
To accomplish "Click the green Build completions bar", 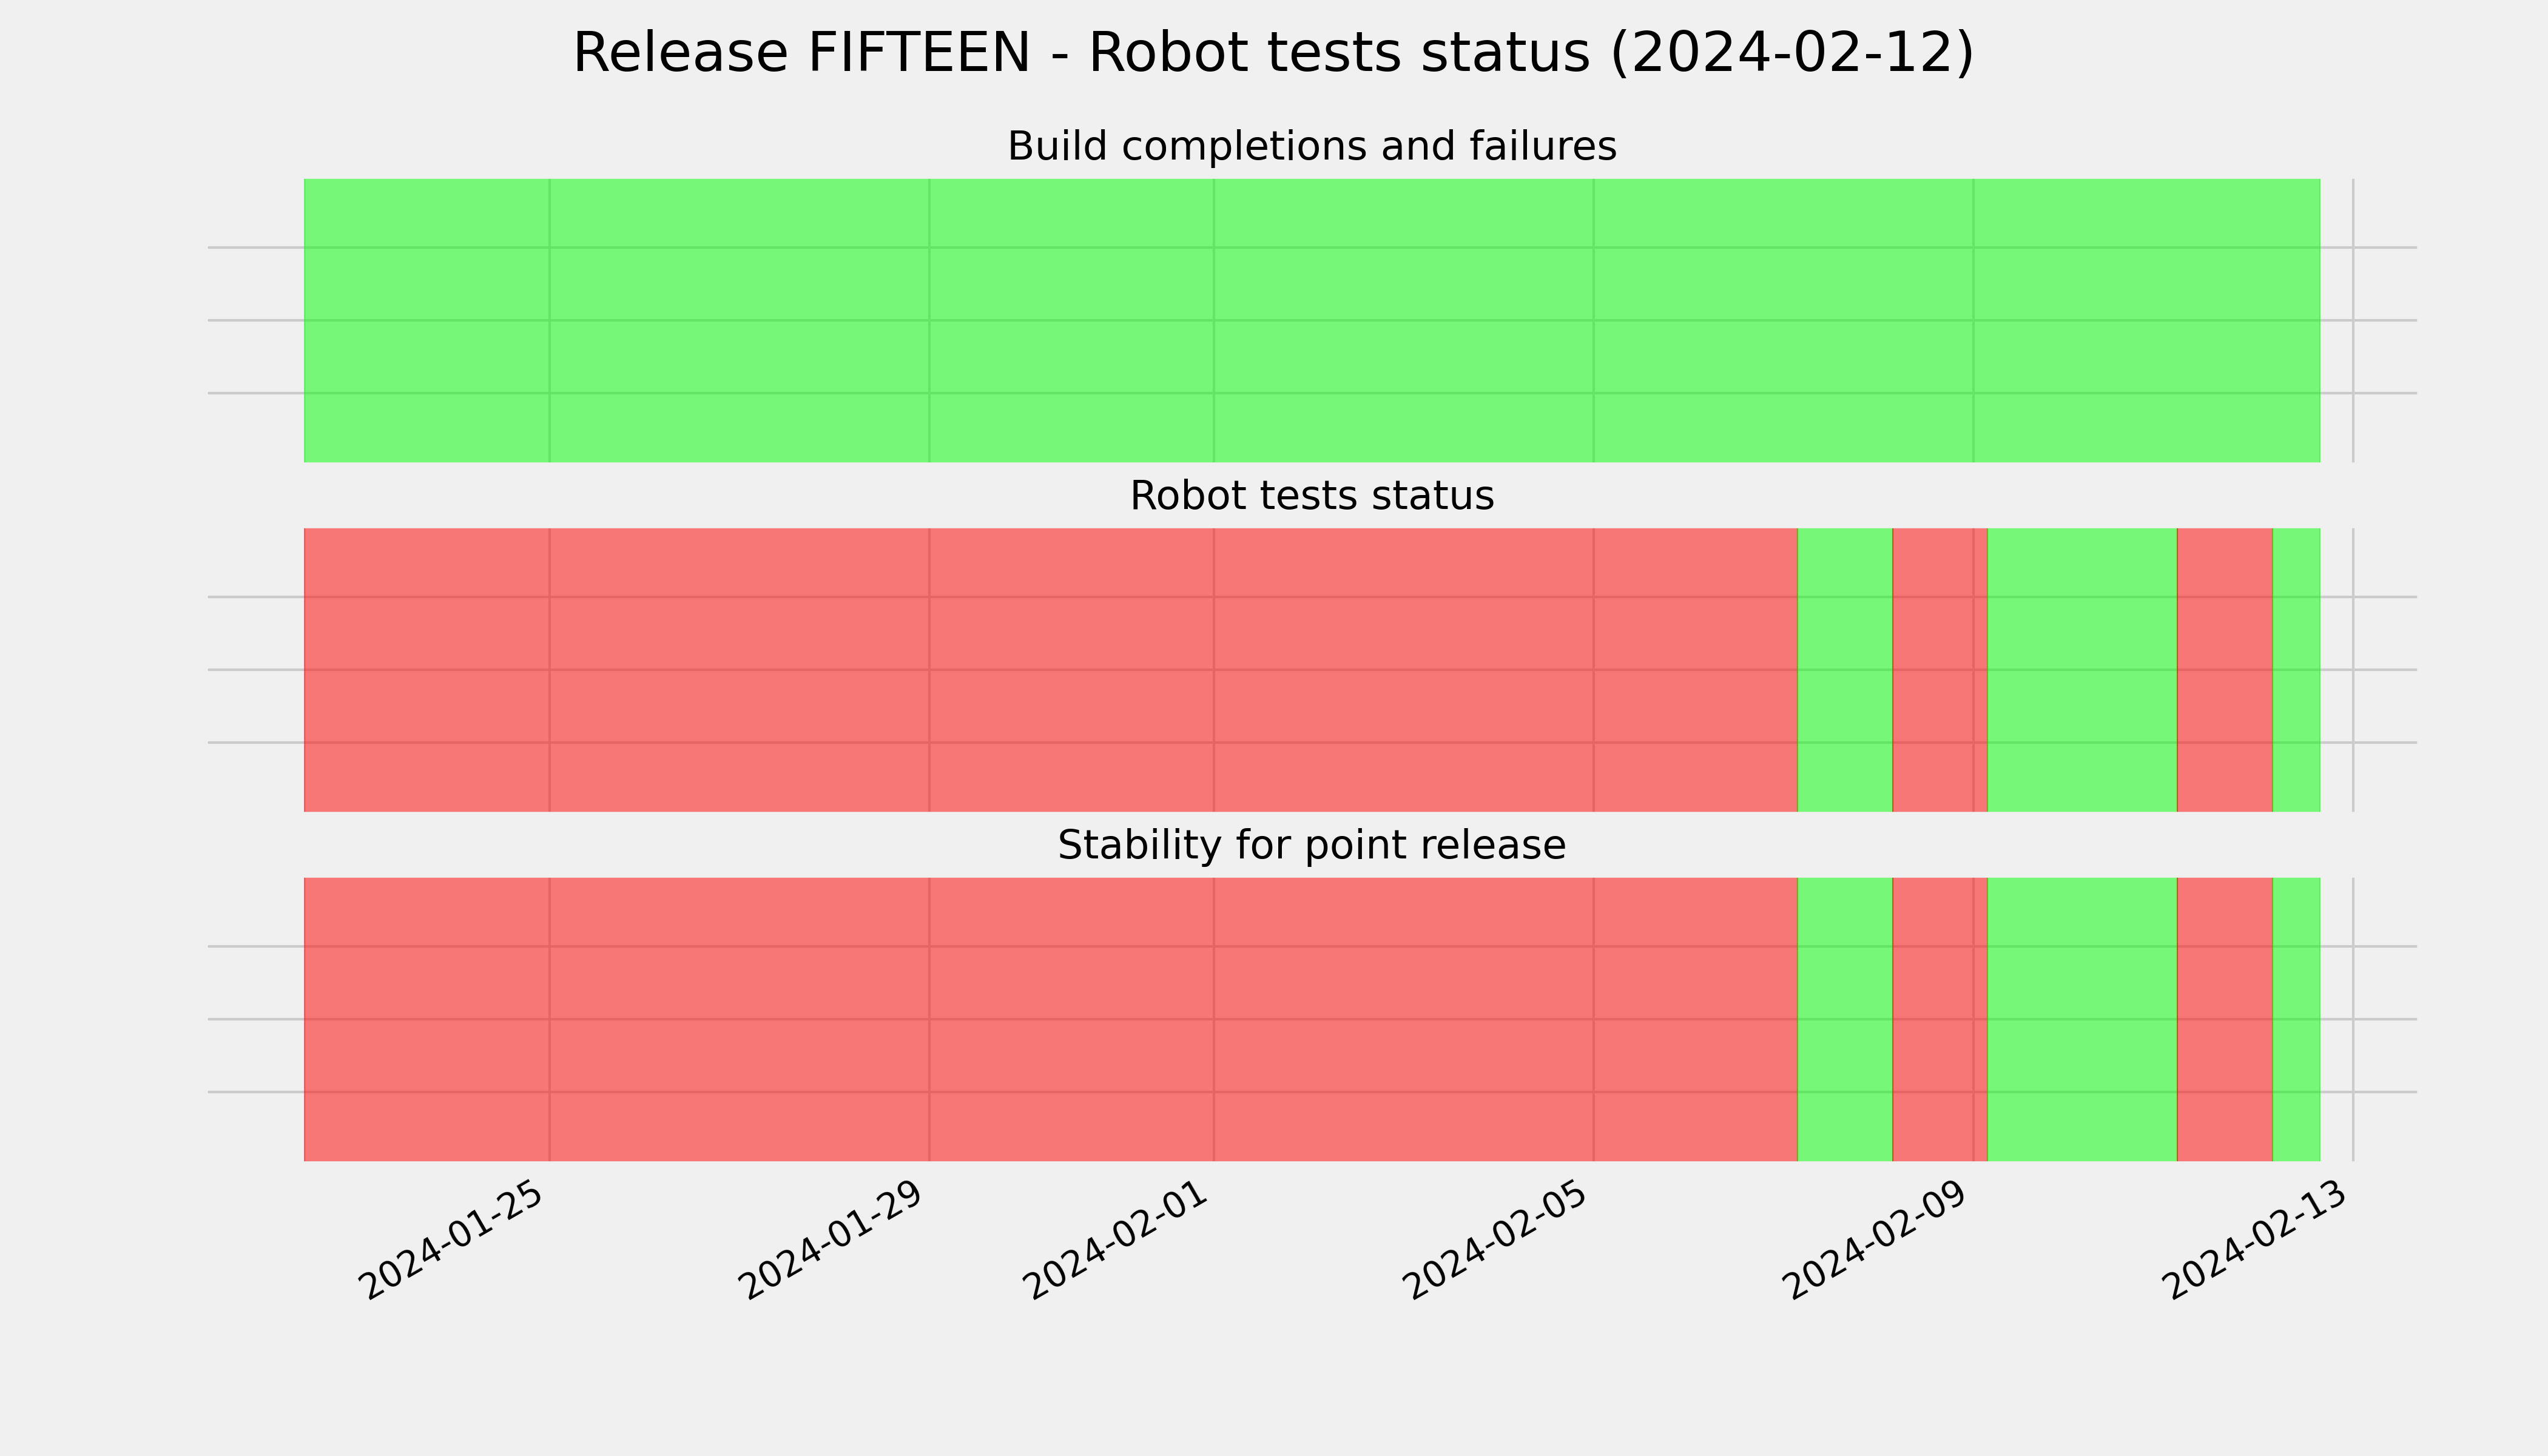I will point(1312,320).
